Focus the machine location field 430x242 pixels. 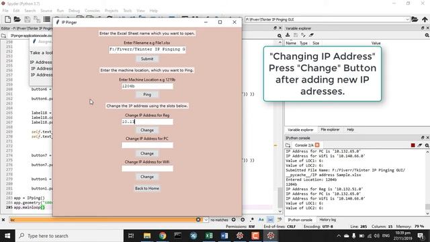(147, 86)
